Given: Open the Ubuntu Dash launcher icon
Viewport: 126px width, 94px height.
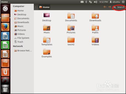Looking at the screenshot, I should coord(5,9).
